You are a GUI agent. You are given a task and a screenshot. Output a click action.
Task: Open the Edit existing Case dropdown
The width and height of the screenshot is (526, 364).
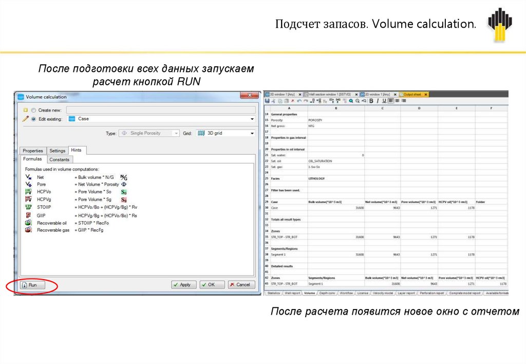pyautogui.click(x=161, y=119)
